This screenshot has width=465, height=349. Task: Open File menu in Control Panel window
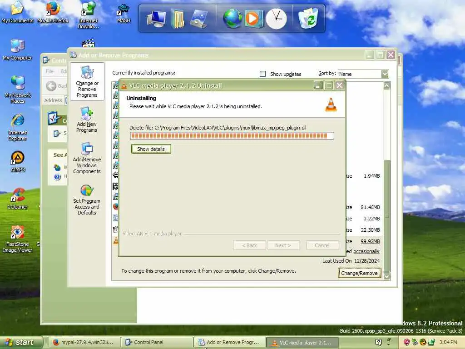pyautogui.click(x=49, y=71)
